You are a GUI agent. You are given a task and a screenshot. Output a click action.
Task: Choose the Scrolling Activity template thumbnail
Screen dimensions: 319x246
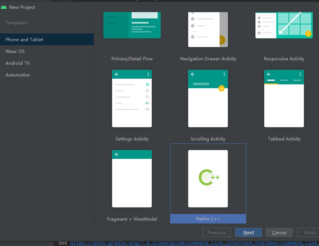[x=208, y=99]
